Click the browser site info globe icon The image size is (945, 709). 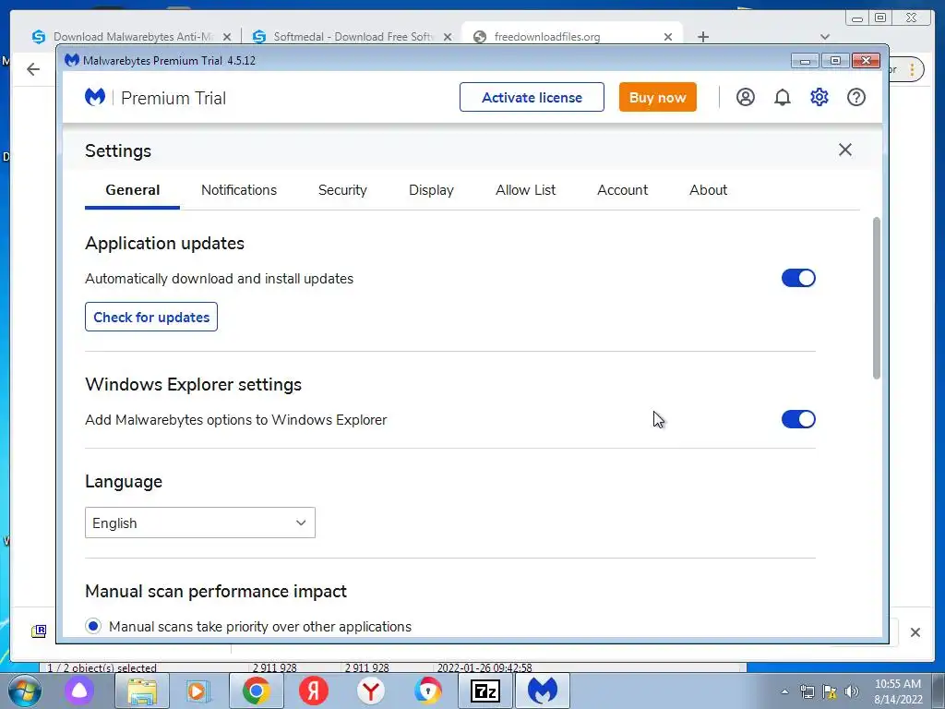[480, 37]
